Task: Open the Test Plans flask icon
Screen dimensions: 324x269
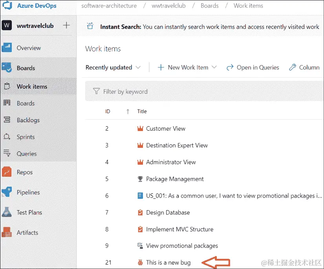Action: (7, 212)
